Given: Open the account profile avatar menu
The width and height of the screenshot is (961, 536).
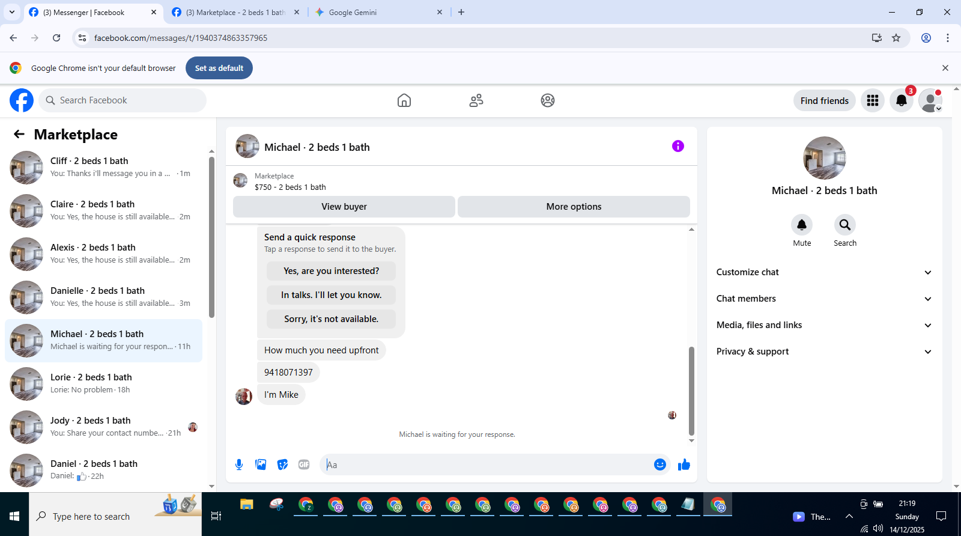Looking at the screenshot, I should (930, 100).
